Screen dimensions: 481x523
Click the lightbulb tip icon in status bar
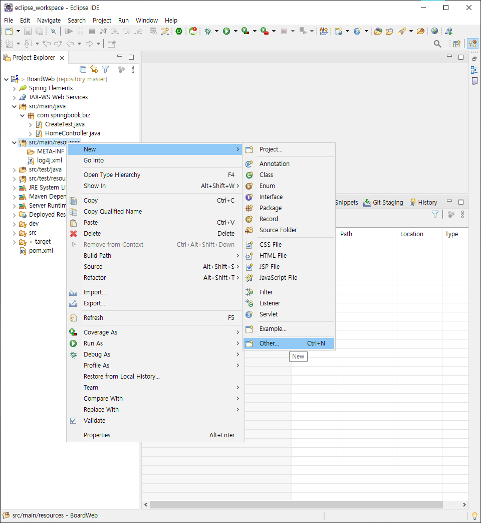click(x=474, y=515)
